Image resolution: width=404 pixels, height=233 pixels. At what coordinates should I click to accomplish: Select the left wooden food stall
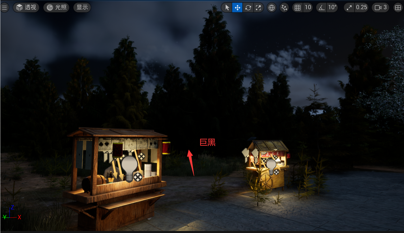point(115,178)
